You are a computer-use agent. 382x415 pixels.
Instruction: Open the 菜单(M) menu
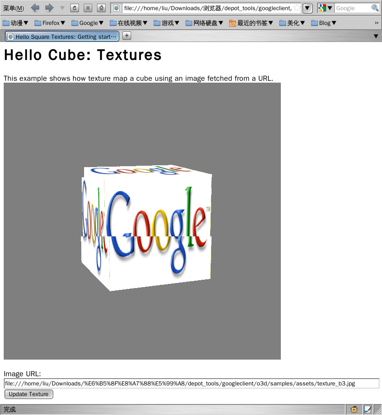pyautogui.click(x=13, y=8)
